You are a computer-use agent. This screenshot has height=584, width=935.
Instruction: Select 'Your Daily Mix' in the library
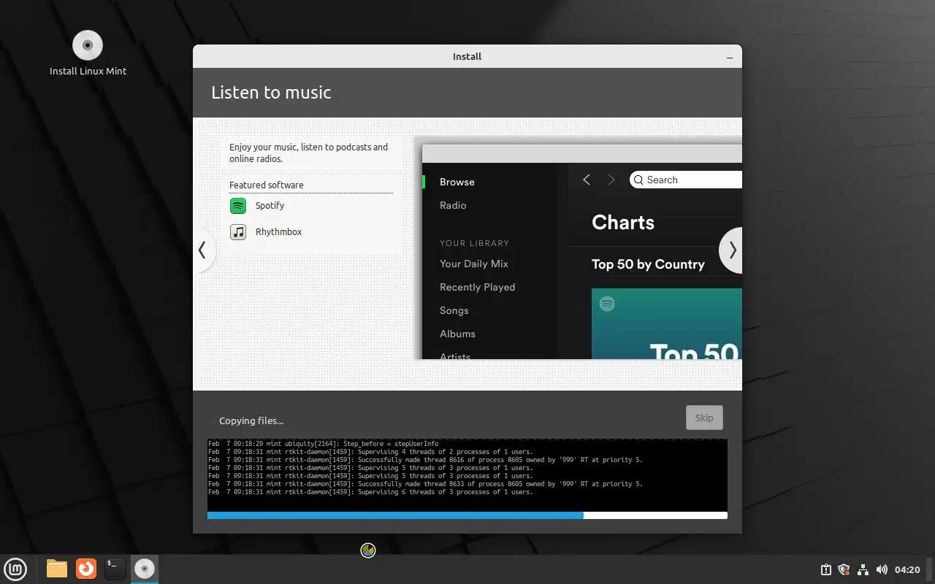point(474,264)
